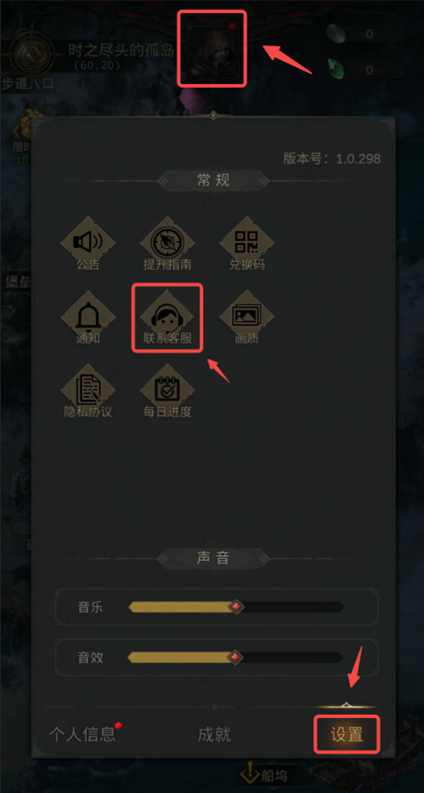Select the 设置 settings tab
This screenshot has width=424, height=793.
coord(347,734)
